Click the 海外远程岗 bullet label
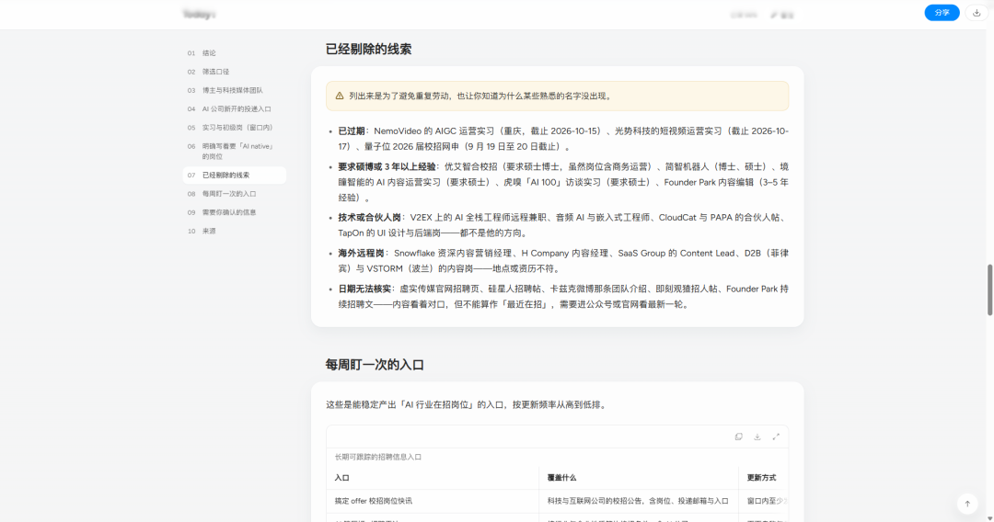 pyautogui.click(x=361, y=253)
